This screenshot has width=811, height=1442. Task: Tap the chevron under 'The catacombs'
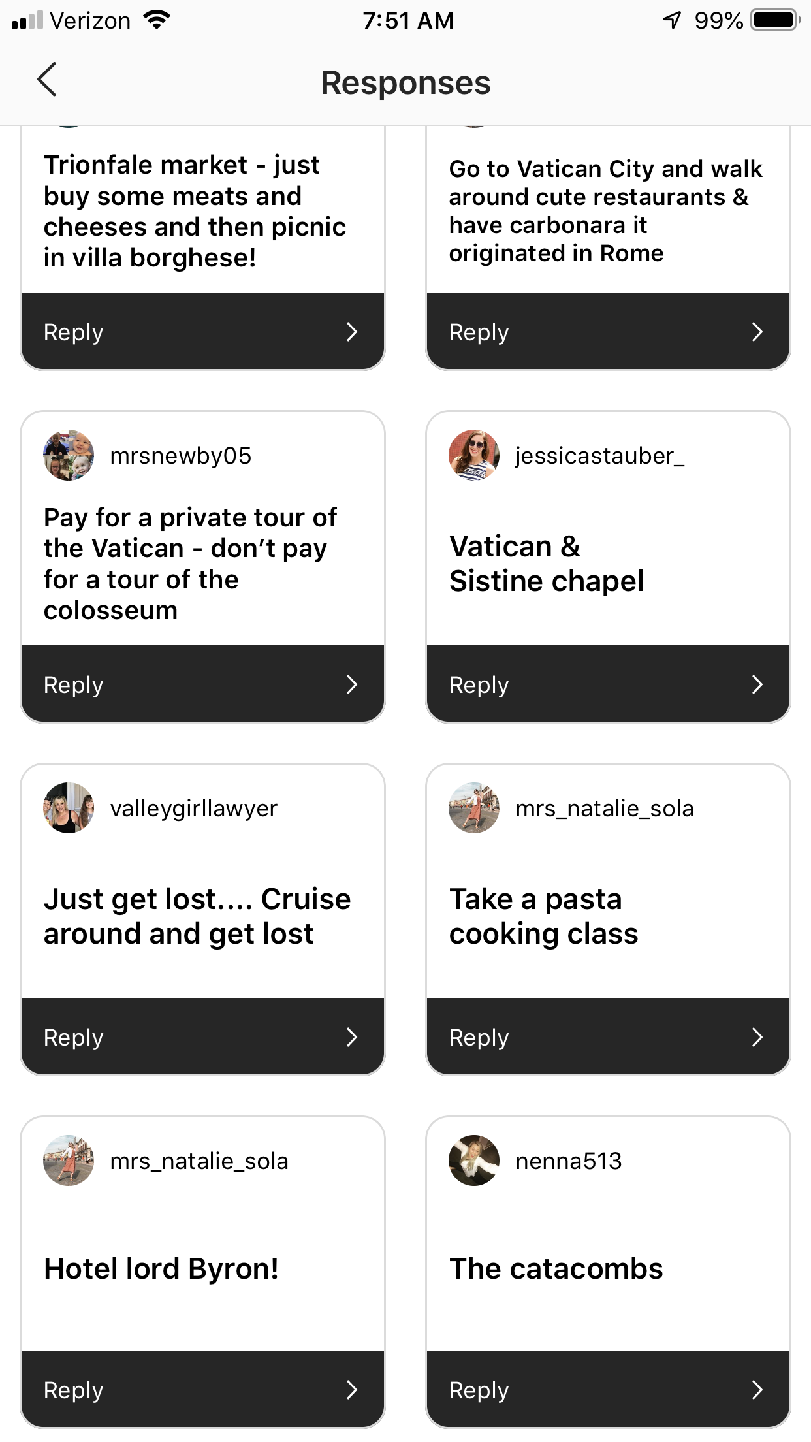(757, 1390)
